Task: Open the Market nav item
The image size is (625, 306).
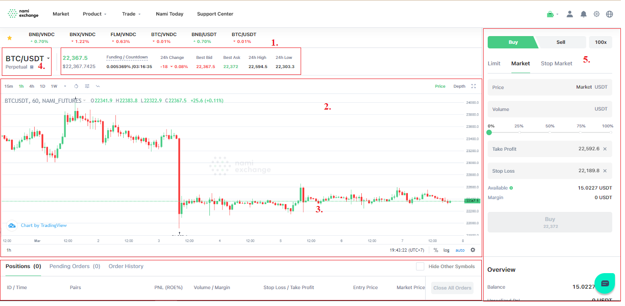Action: (x=61, y=14)
